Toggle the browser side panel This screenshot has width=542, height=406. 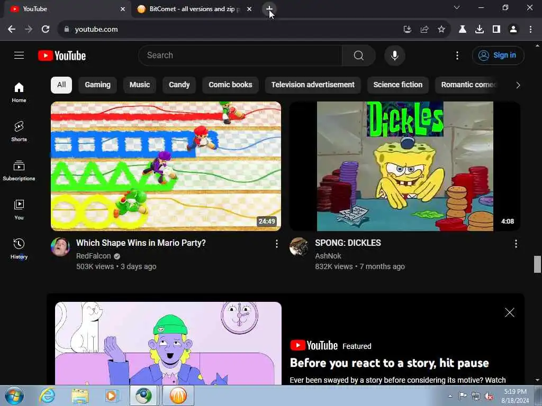pos(496,30)
